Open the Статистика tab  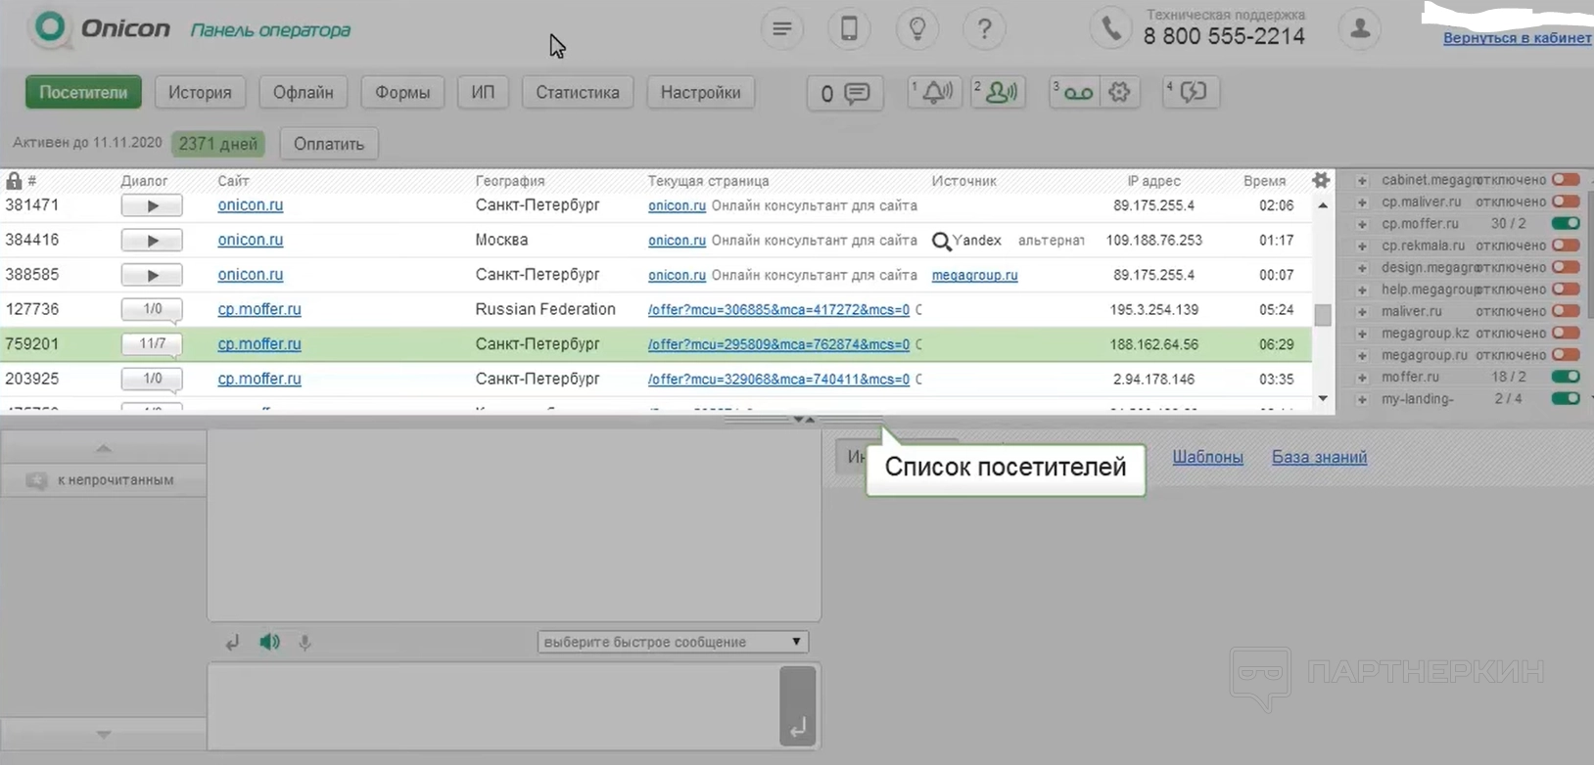tap(577, 92)
